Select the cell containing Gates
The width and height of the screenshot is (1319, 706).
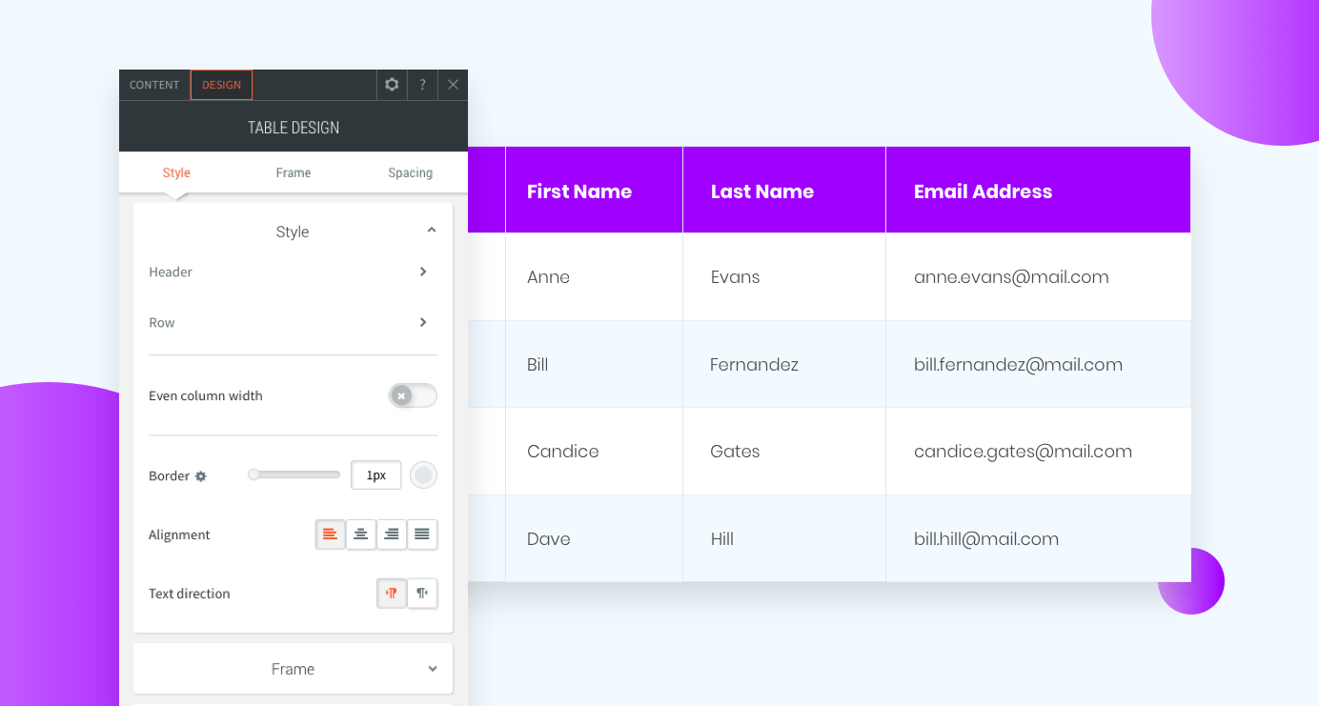pyautogui.click(x=784, y=452)
